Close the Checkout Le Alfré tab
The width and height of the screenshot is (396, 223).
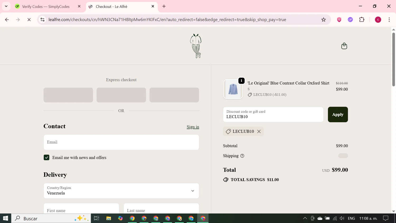coord(153,6)
